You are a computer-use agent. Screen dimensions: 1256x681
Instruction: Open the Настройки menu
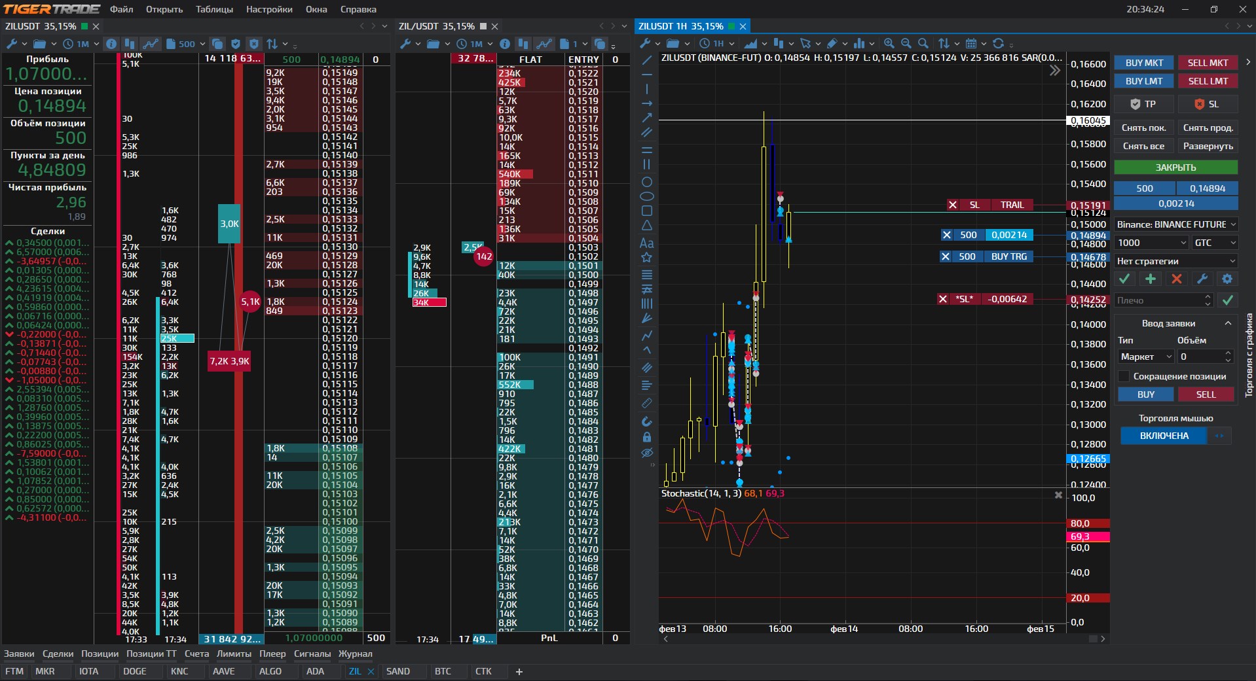point(269,9)
